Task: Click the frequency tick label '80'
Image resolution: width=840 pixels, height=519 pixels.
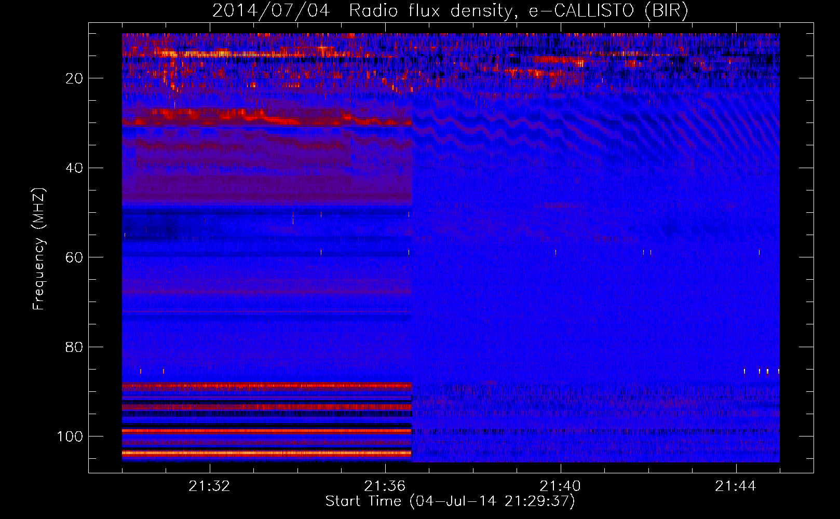Action: [75, 347]
